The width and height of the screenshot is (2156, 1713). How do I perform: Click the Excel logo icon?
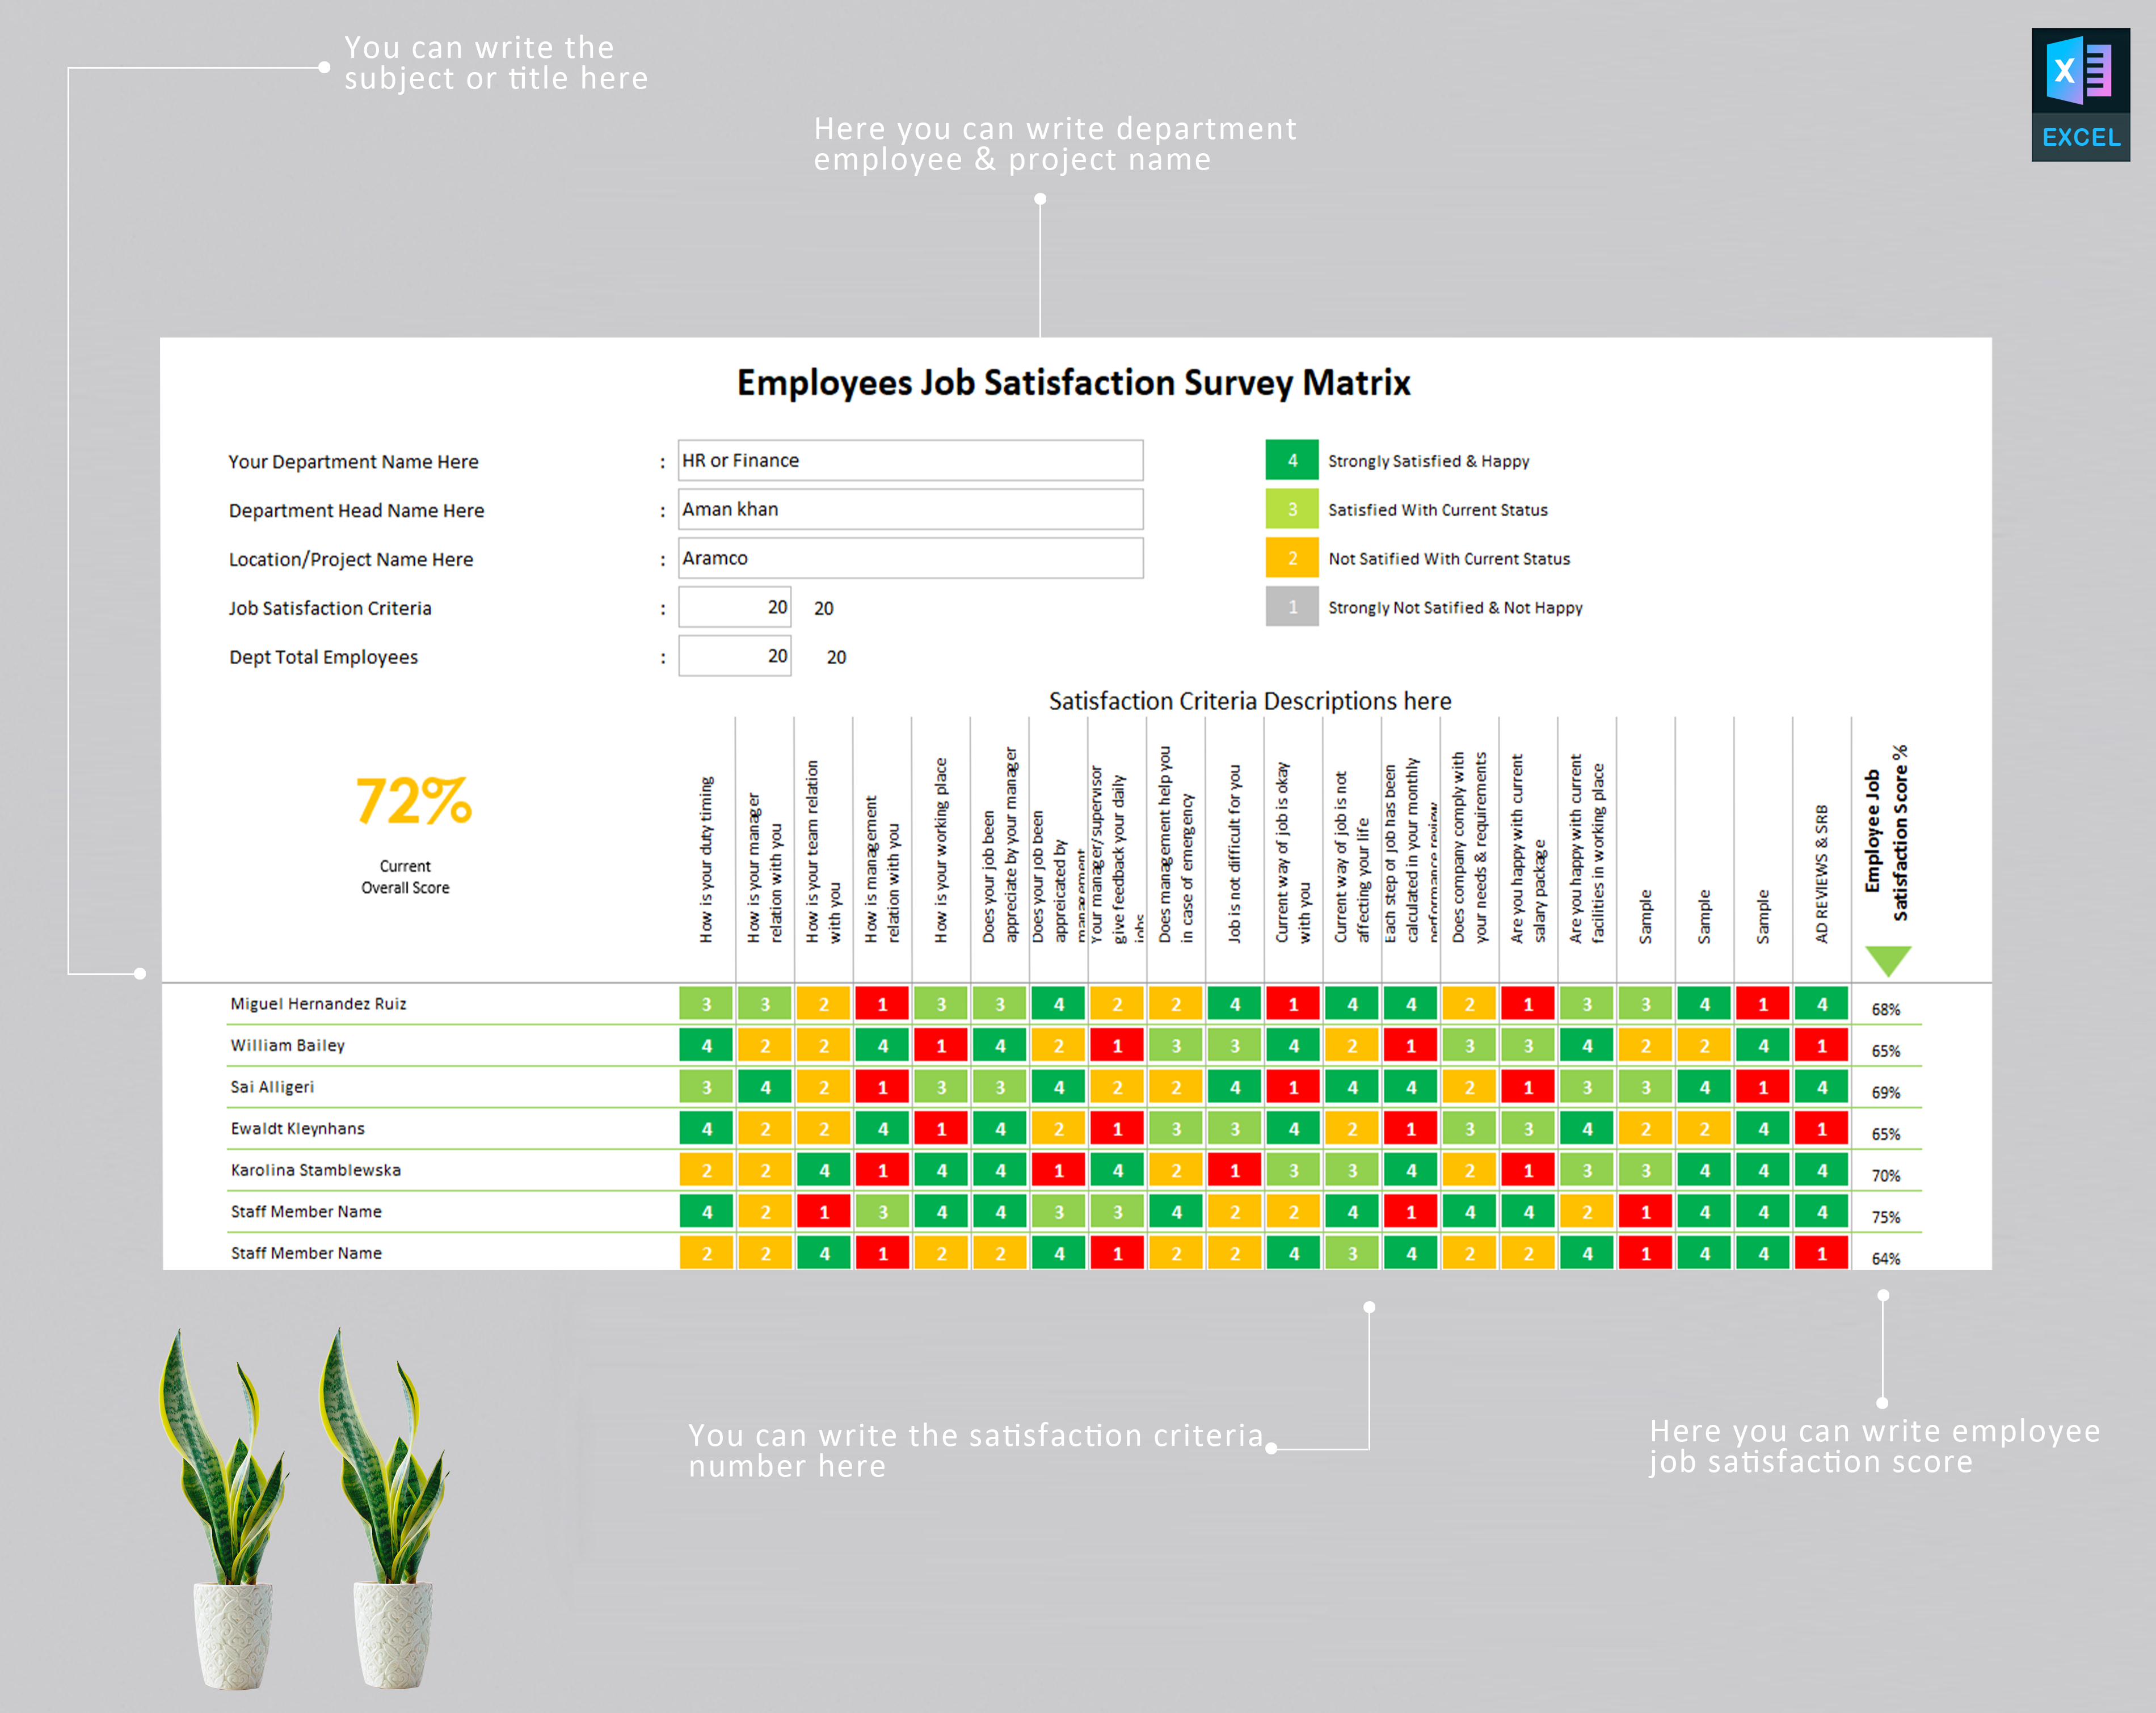pyautogui.click(x=2080, y=94)
